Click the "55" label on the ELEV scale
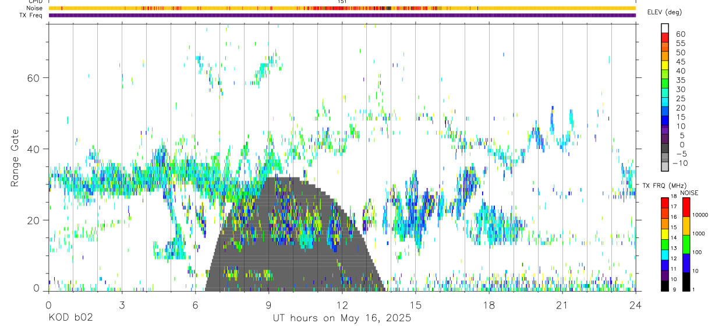The image size is (715, 330). tap(680, 44)
